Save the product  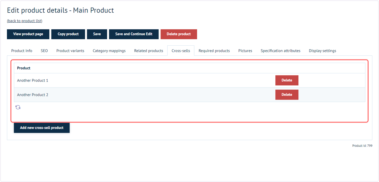click(x=97, y=34)
